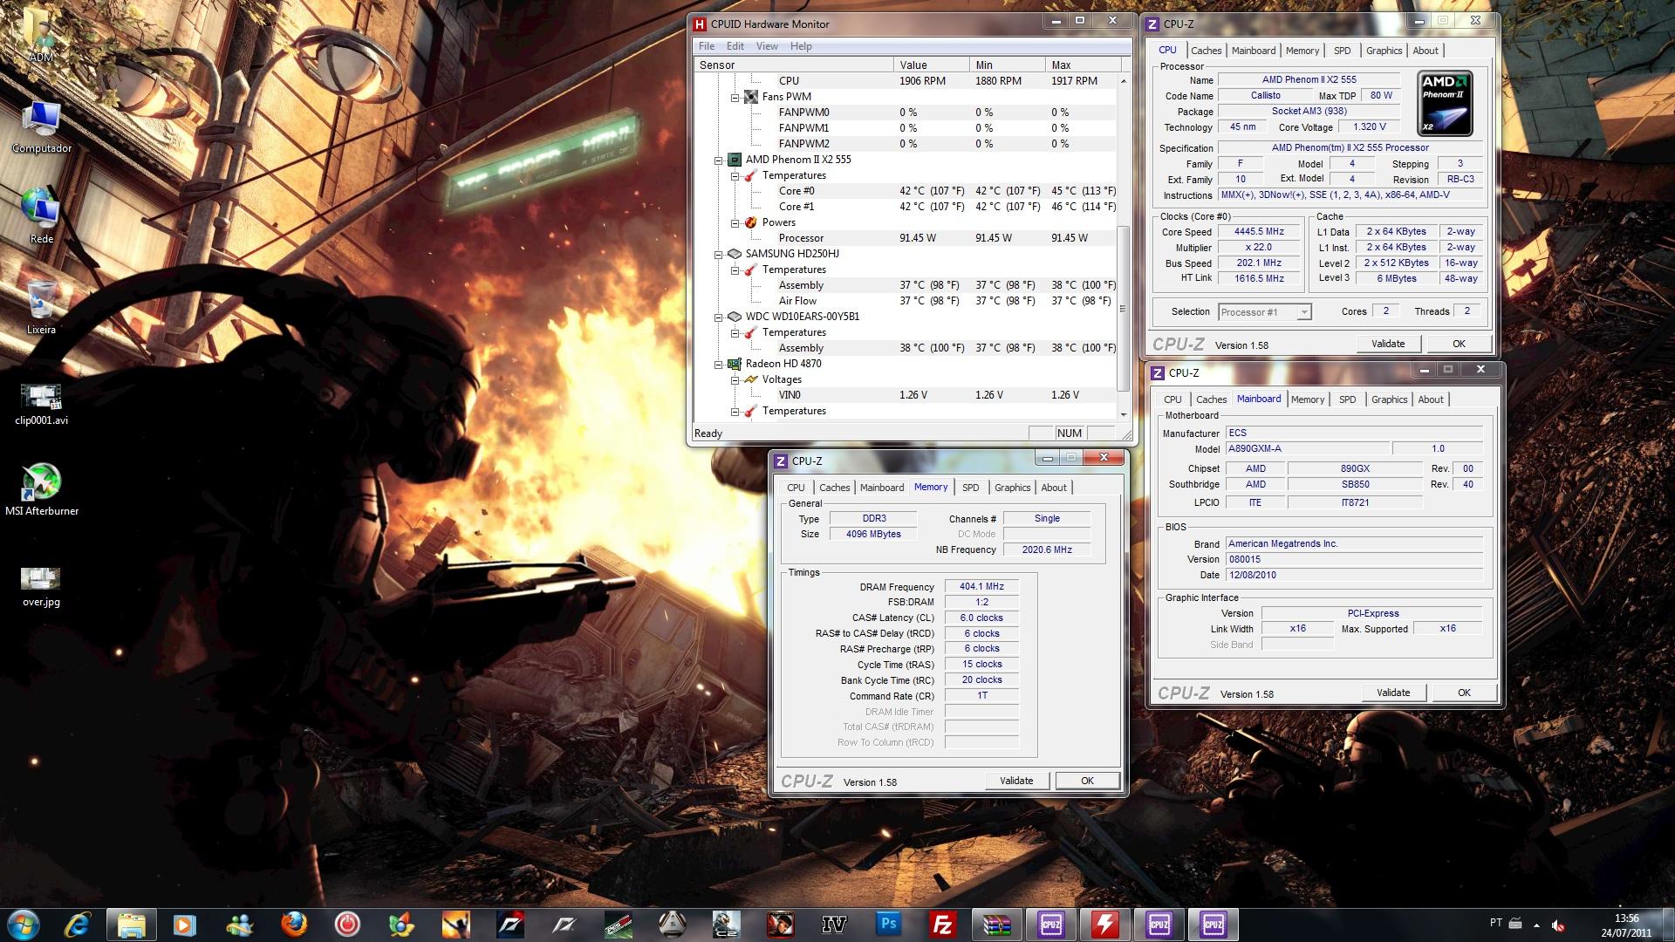
Task: Open the Edit menu in HWMonitor
Action: [x=735, y=46]
